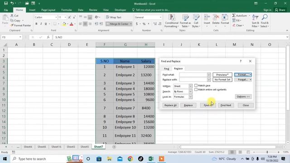
Task: Apply accounting dollar number format
Action: (137, 24)
